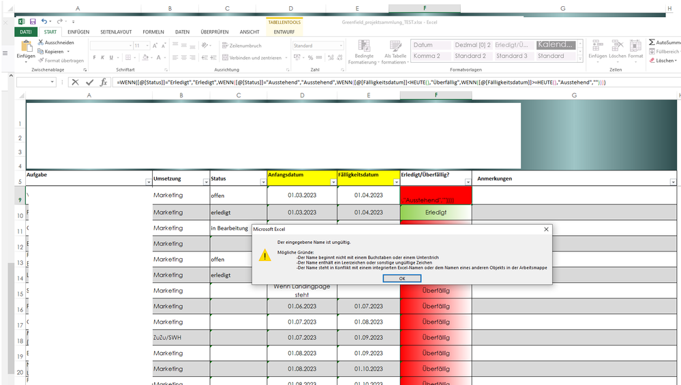Viewport: 681px width, 385px height.
Task: Click the text orientation icon
Action: point(205,45)
